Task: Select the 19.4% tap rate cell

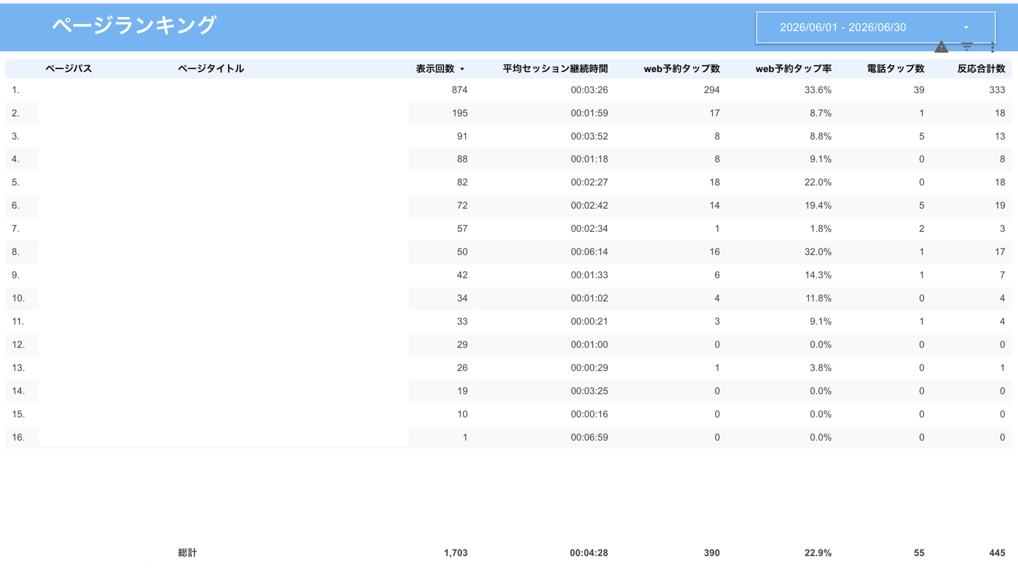Action: point(818,205)
